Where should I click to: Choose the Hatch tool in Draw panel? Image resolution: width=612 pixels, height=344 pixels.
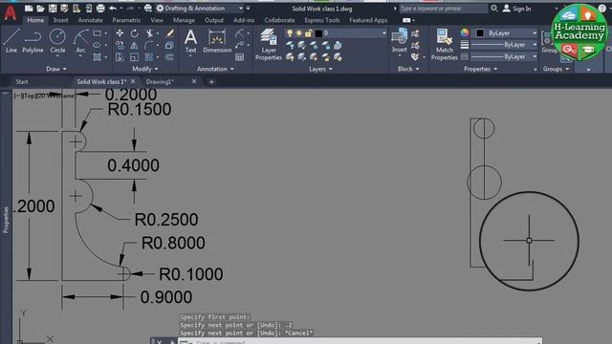(x=98, y=57)
